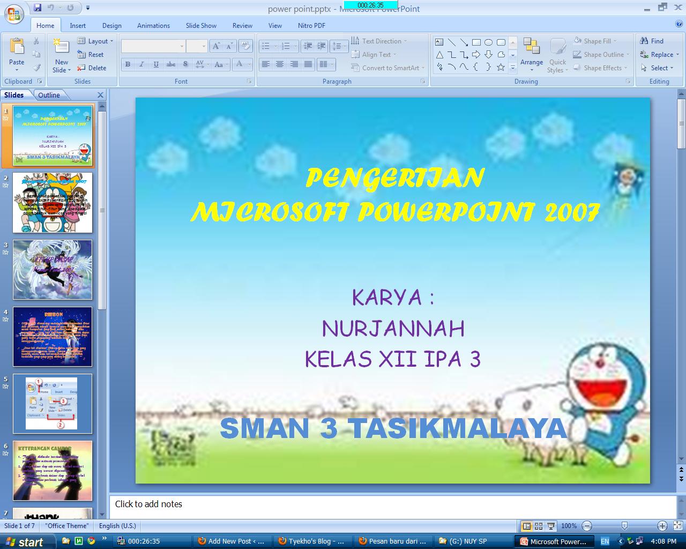Screen dimensions: 686x549
Task: Select the Isosceles Triangle shape
Action: pyautogui.click(x=439, y=54)
